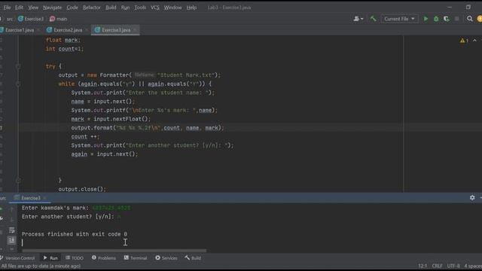Open TODO tool window
This screenshot has width=482, height=271.
click(x=75, y=257)
